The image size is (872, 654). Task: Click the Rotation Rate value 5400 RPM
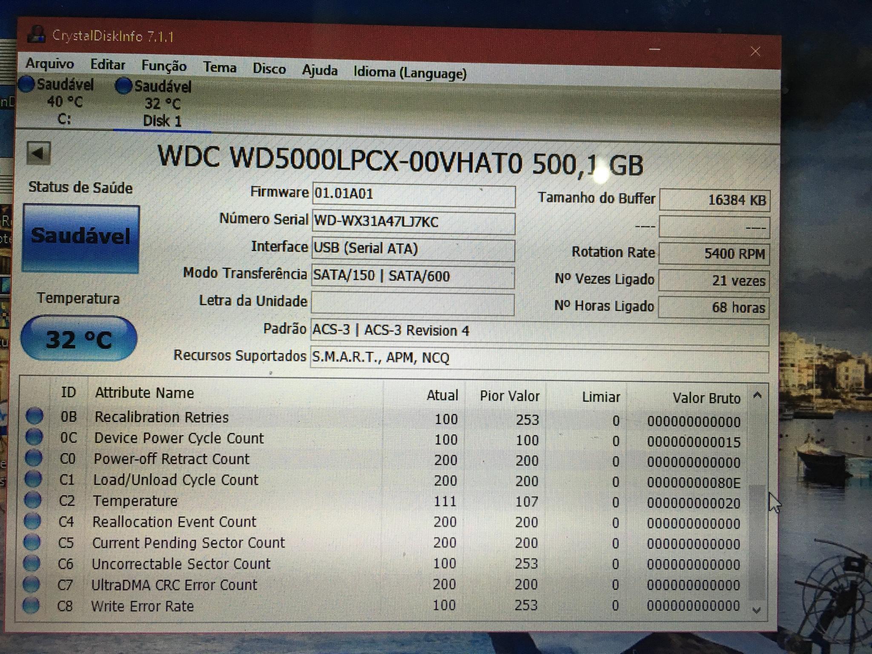click(714, 254)
